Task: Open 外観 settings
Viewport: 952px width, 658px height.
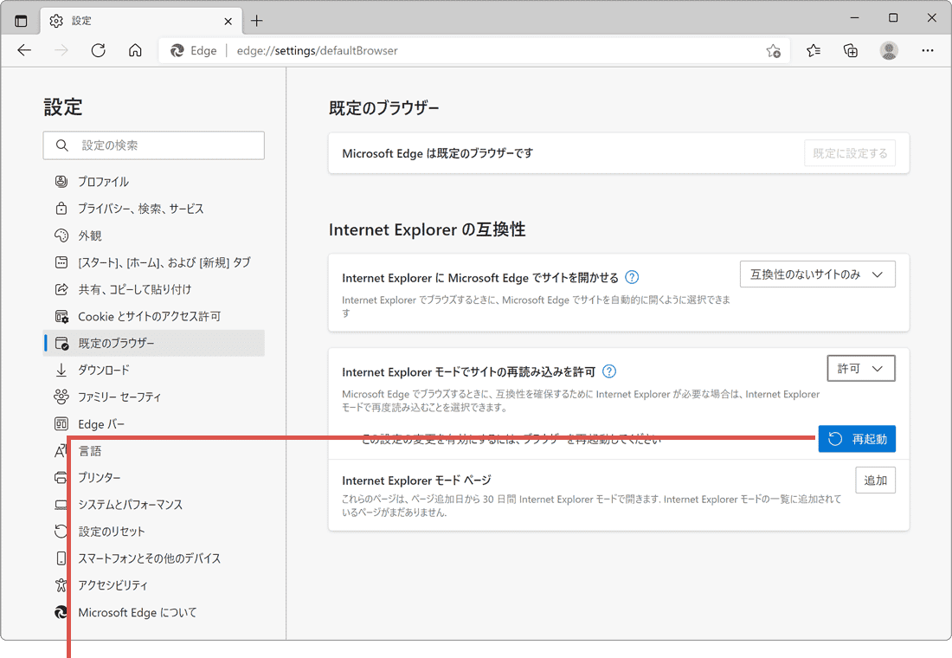Action: 153,235
